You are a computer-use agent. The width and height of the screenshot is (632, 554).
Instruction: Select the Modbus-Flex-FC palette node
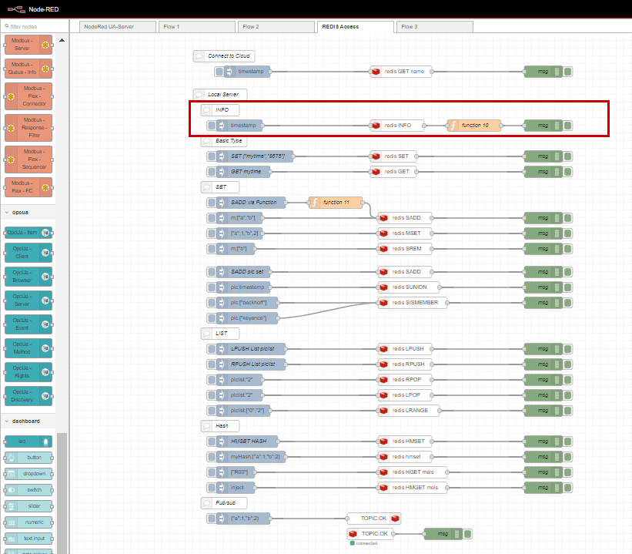28,188
